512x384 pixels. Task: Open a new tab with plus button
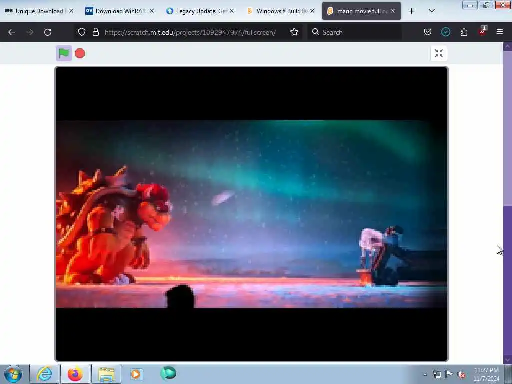click(412, 11)
